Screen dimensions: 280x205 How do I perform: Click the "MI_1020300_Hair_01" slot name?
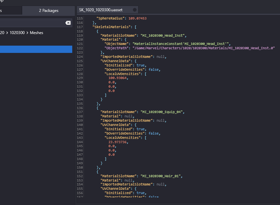tap(160, 176)
